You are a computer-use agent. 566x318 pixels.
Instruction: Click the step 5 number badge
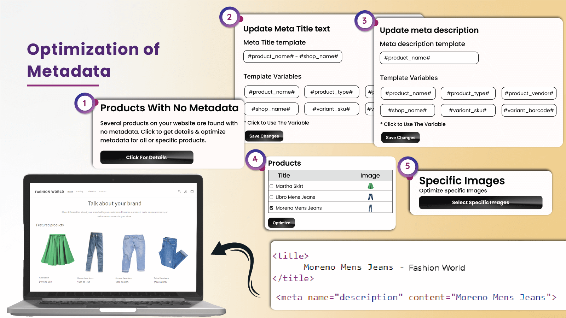(x=408, y=166)
